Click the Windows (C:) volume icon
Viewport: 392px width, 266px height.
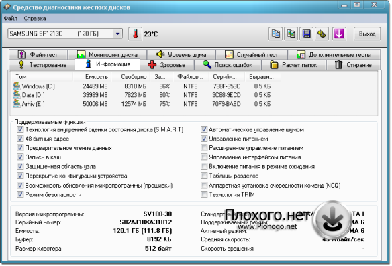click(x=17, y=86)
